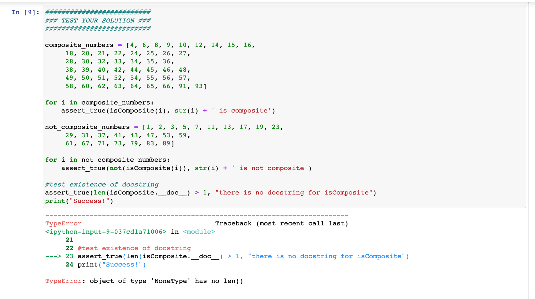
Task: Click the TEST YOUR SOLUTION comment header
Action: tap(98, 20)
